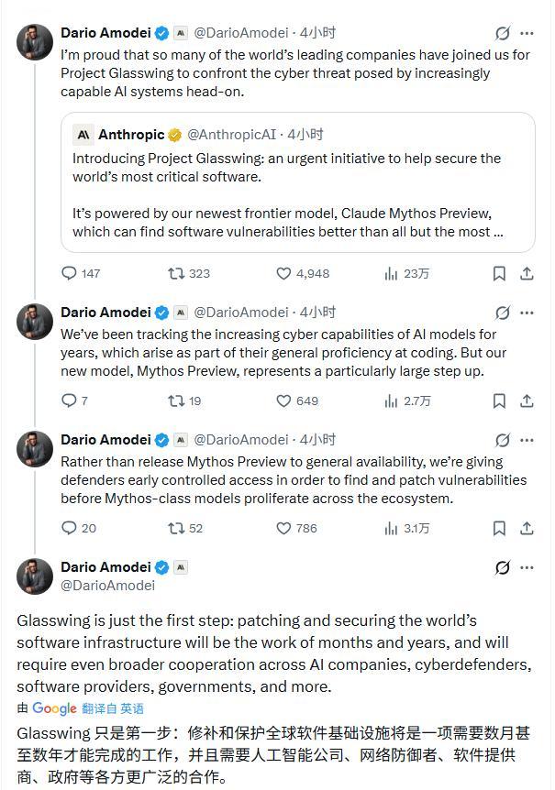This screenshot has width=555, height=790.
Task: Click the 英语 source language link
Action: [132, 708]
